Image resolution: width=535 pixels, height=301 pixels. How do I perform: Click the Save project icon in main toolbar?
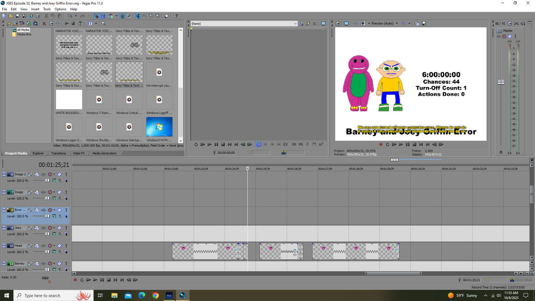click(18, 16)
